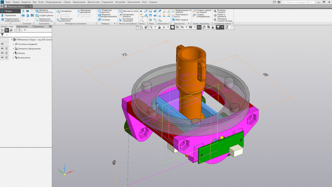
Task: Click the tree panel settings gear icon
Action: pos(50,27)
